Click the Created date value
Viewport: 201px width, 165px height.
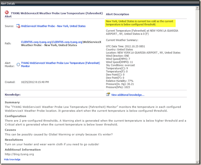[x=35, y=82]
